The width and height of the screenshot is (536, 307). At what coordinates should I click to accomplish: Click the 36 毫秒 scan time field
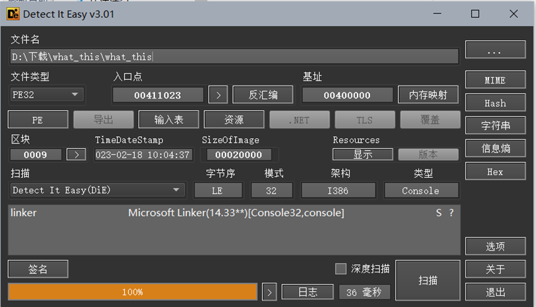point(364,292)
